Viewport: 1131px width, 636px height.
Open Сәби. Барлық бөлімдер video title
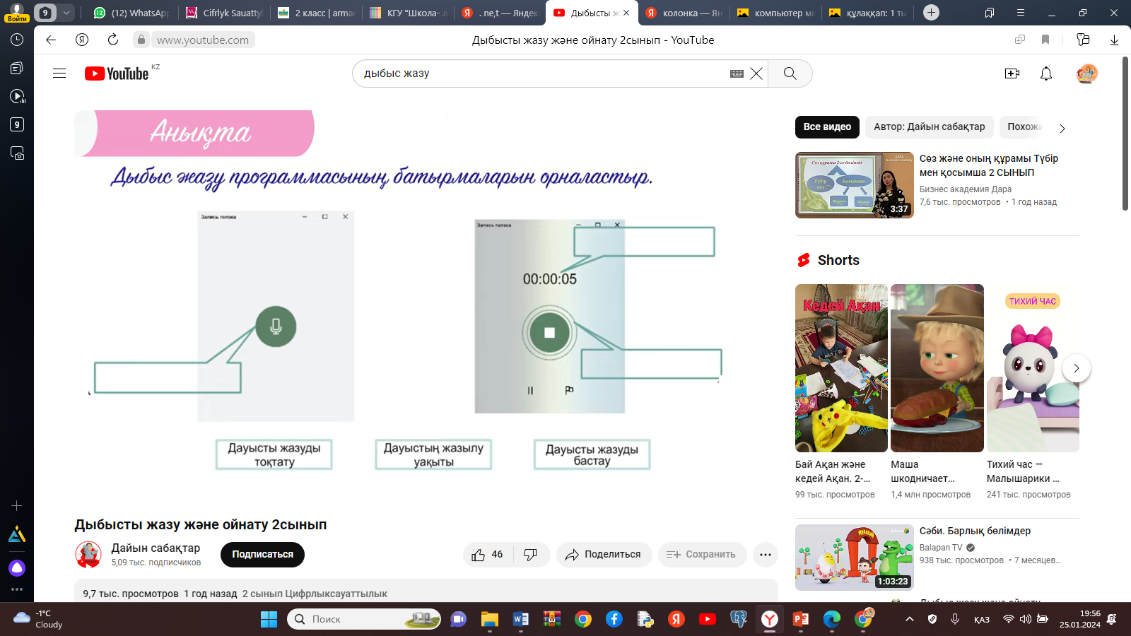tap(975, 531)
